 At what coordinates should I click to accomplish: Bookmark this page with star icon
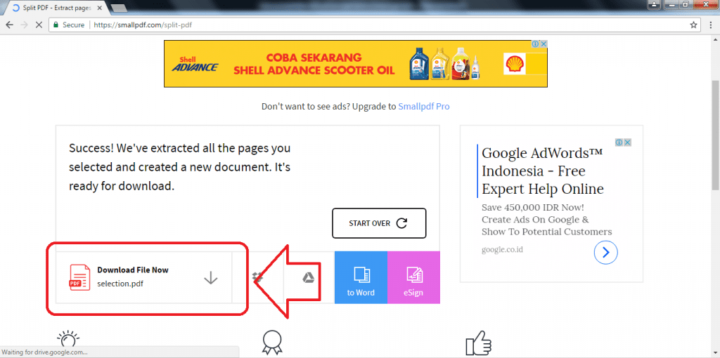pos(693,25)
